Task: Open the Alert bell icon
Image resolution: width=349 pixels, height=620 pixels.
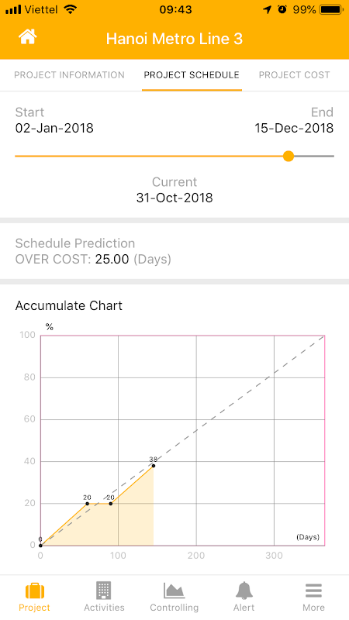Action: click(244, 591)
